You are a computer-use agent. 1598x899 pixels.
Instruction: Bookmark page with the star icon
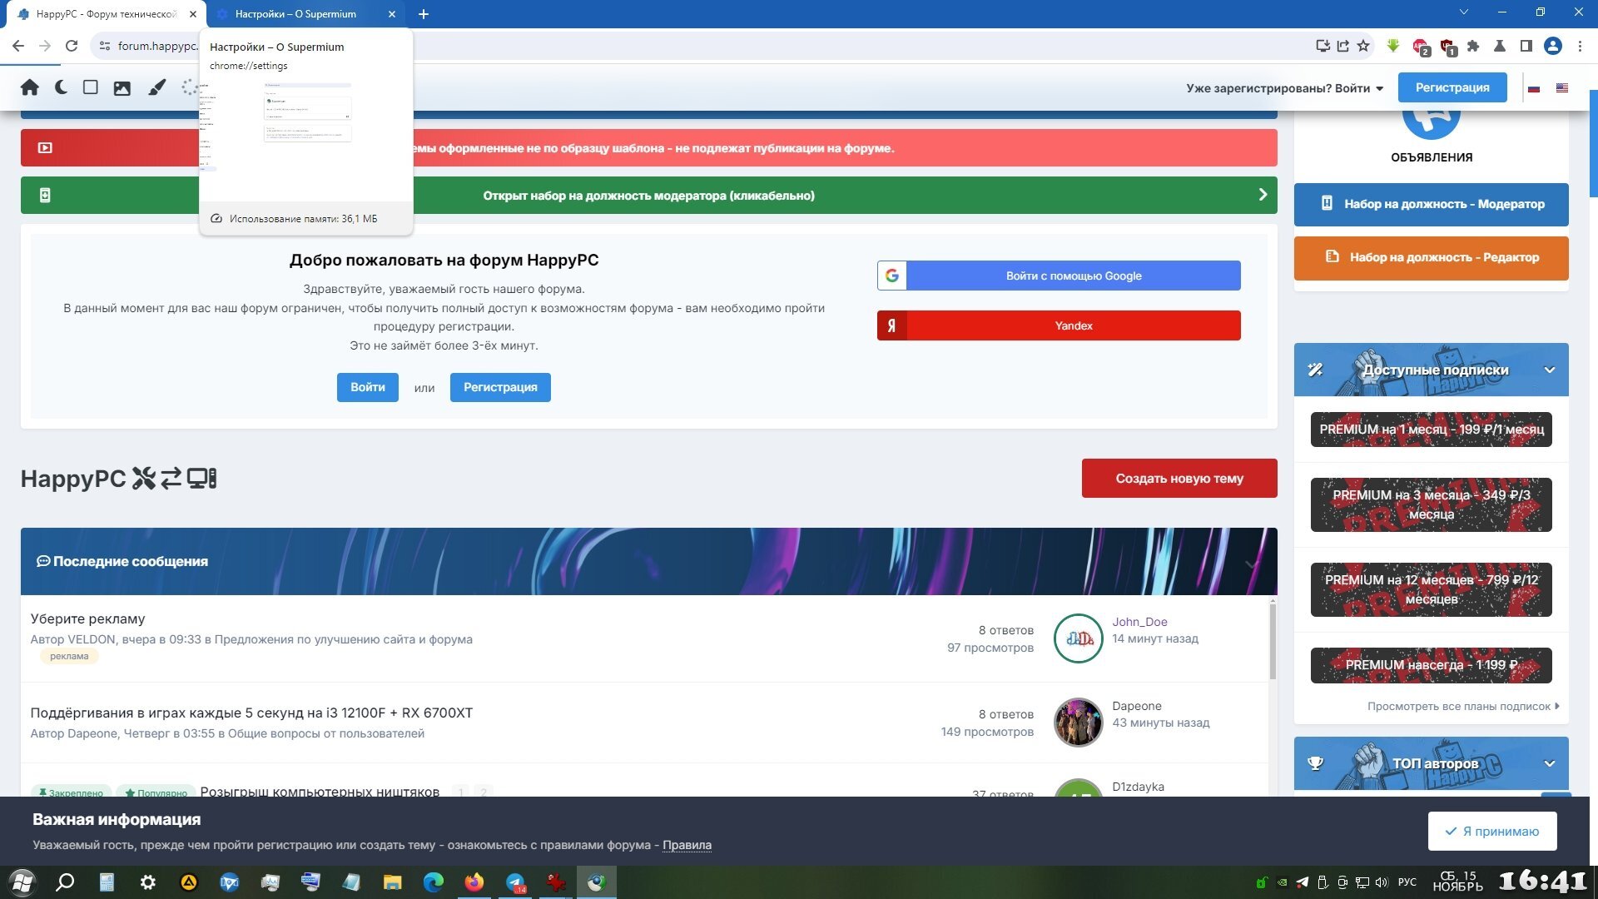coord(1363,46)
